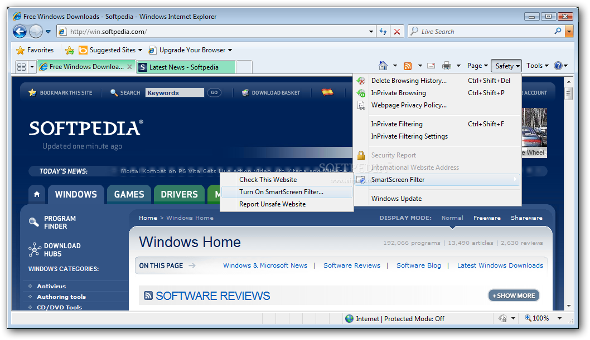
Task: Open the Print options dropdown arrow
Action: click(459, 66)
